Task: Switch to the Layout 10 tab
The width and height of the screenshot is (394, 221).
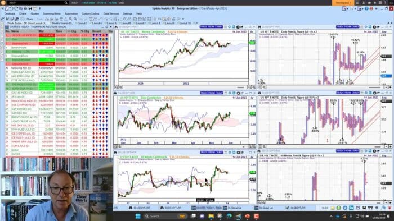Action: 185,23
